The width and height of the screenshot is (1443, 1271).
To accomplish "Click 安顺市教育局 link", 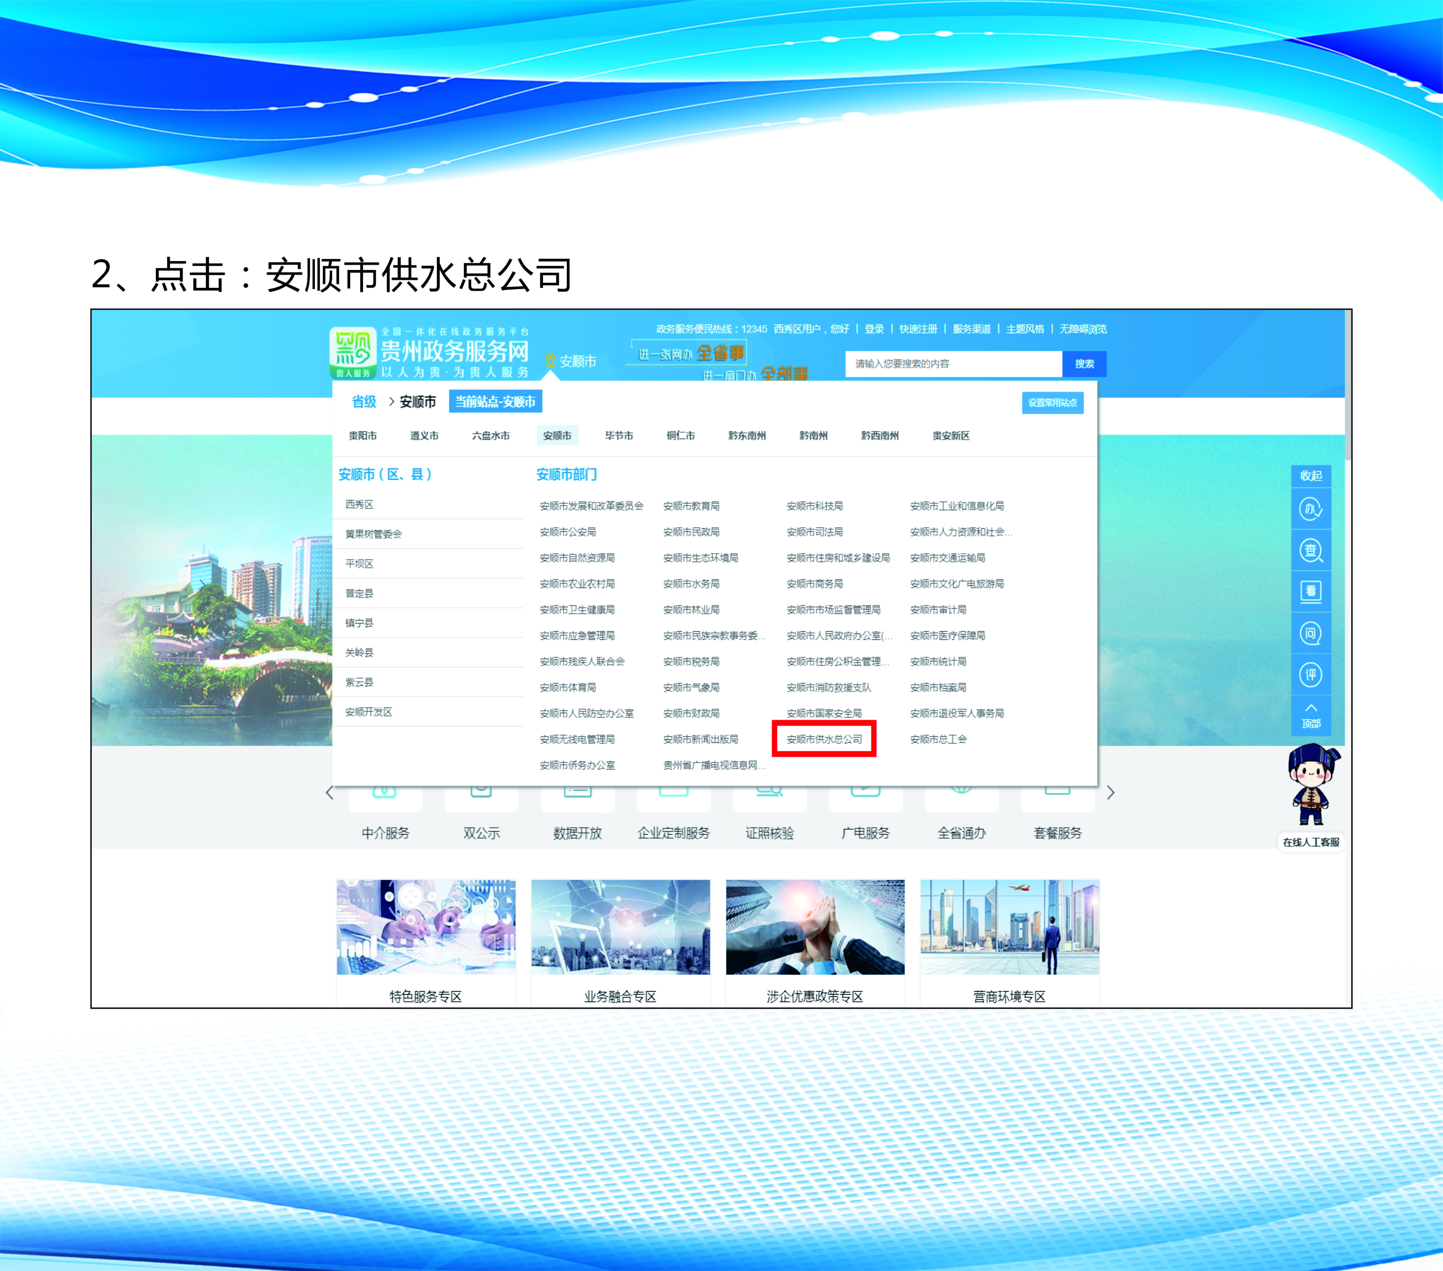I will pos(691,506).
